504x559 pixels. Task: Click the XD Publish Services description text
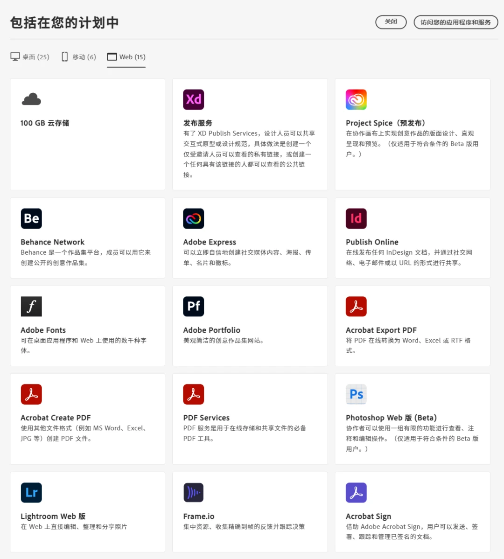[x=249, y=154]
